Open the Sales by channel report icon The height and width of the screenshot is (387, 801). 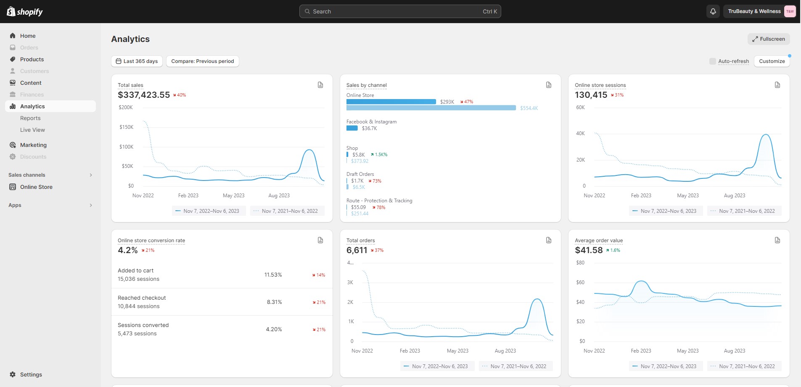(549, 85)
